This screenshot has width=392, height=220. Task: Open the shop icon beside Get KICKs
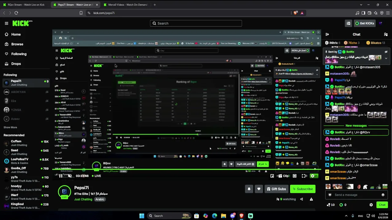349,23
